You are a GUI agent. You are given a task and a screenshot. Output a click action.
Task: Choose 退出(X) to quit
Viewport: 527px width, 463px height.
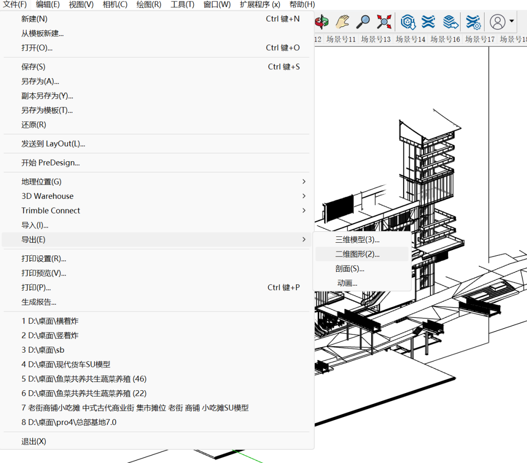(x=156, y=442)
